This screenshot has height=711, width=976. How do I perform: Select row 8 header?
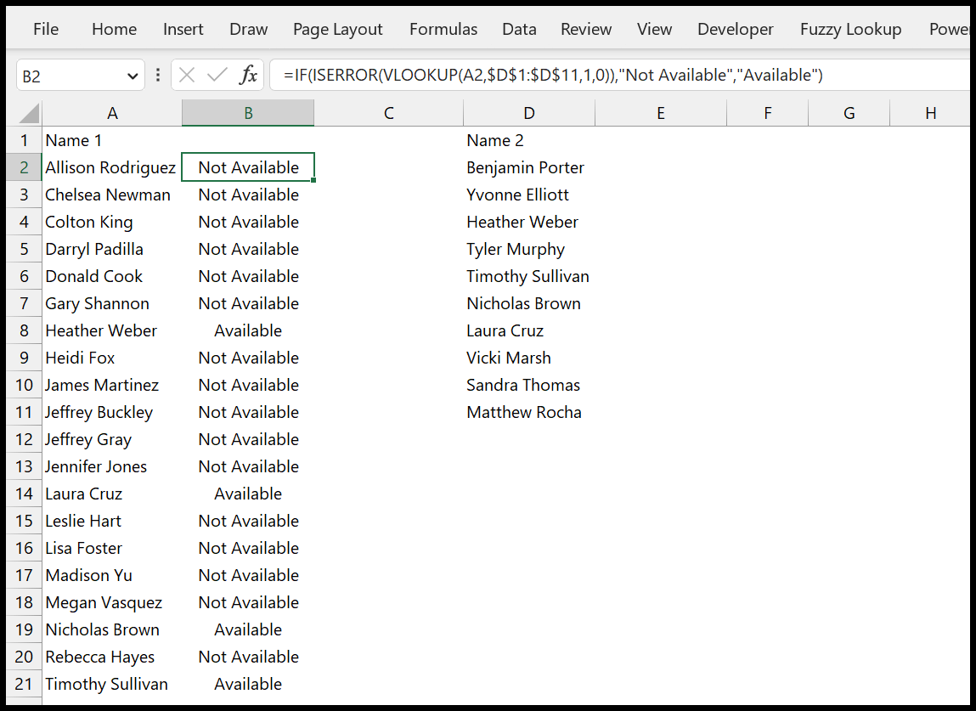(x=25, y=330)
